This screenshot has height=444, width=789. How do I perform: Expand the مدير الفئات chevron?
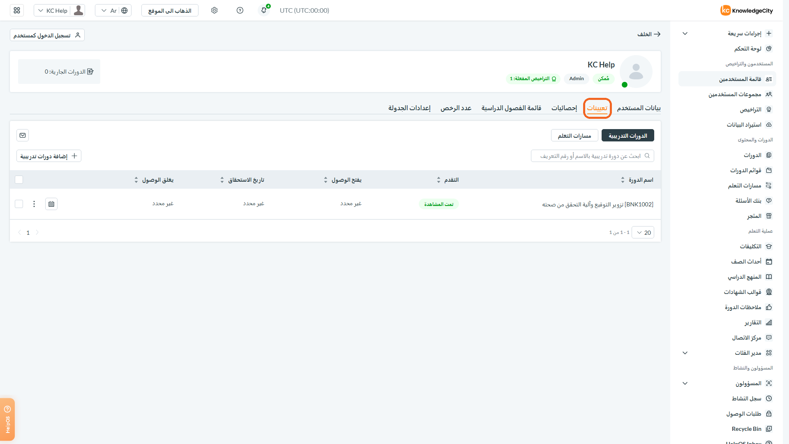click(685, 353)
